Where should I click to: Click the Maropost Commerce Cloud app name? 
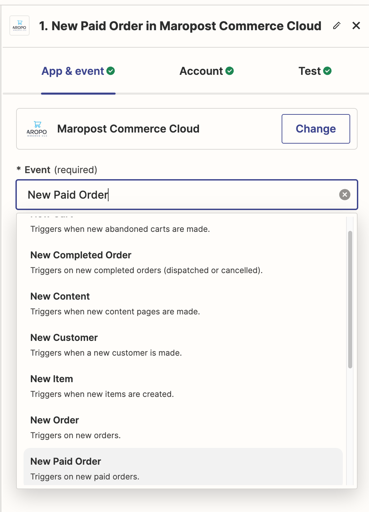click(x=128, y=129)
